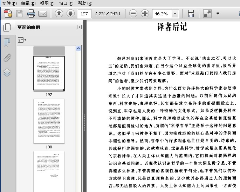
Task: Click the Create PDF toolbar icon
Action: click(x=8, y=14)
